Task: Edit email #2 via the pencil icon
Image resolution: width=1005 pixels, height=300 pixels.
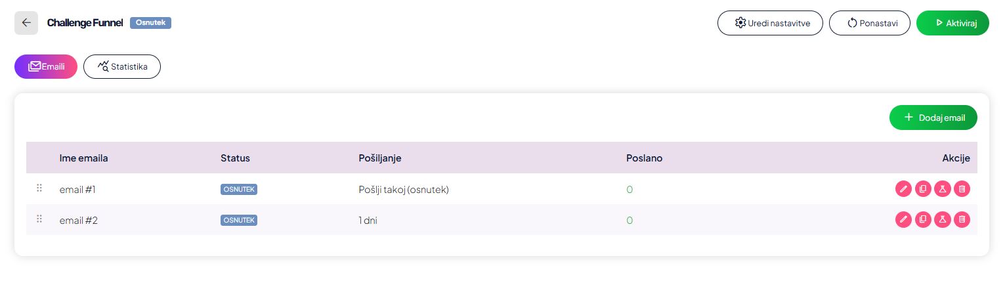Action: pyautogui.click(x=903, y=219)
